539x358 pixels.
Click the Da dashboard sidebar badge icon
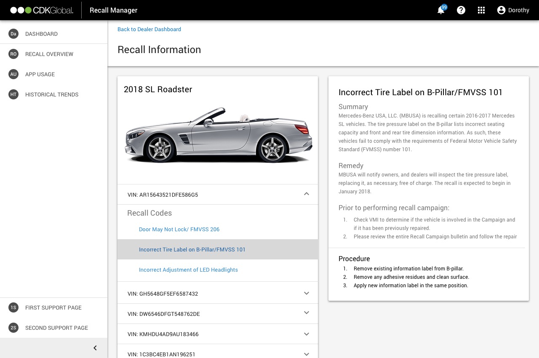tap(13, 34)
